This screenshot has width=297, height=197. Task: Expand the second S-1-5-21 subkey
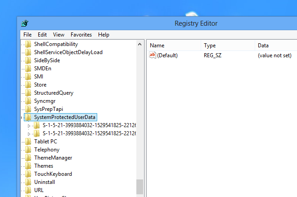30,134
